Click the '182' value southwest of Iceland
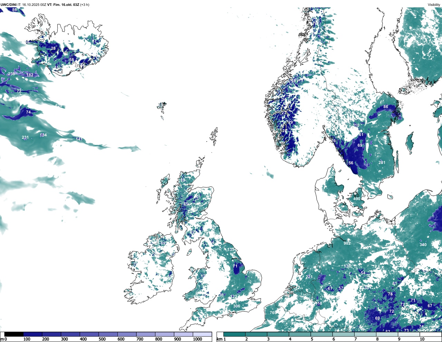Screen dimensions: 442x342 30,75
